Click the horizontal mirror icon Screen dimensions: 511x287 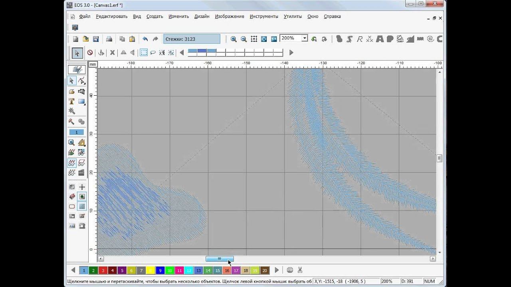click(x=123, y=53)
